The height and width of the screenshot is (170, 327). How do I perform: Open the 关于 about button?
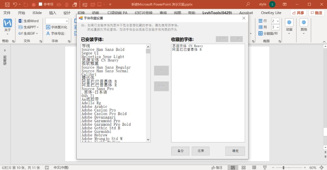click(8, 27)
